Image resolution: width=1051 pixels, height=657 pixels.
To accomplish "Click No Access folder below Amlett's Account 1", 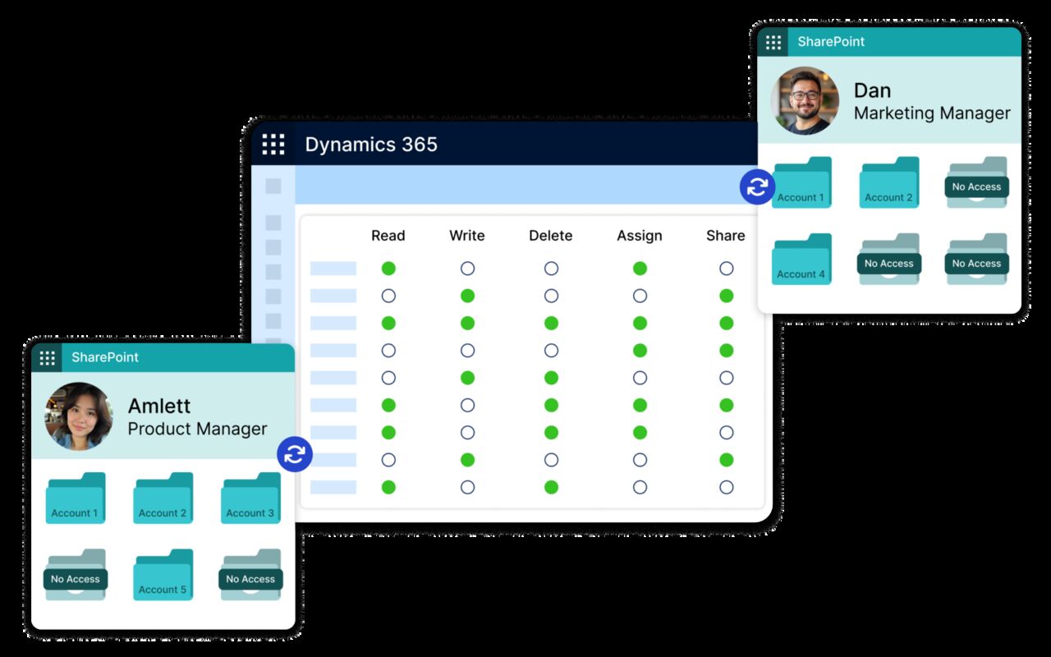I will [76, 575].
